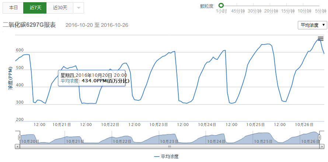Image resolution: width=328 pixels, height=162 pixels.
Task: Expand the date range dropdown arrow
Action: coord(79,8)
